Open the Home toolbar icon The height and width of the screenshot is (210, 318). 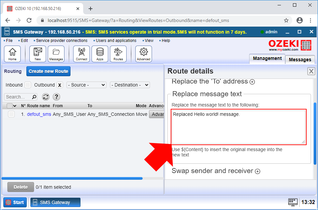(12, 54)
